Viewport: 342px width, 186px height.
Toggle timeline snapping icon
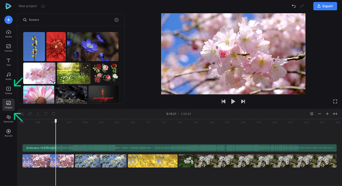pyautogui.click(x=312, y=114)
